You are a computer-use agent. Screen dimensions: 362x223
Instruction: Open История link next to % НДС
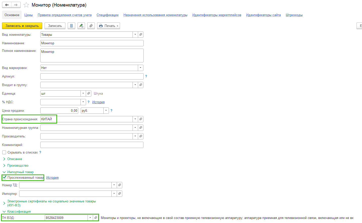(98, 102)
